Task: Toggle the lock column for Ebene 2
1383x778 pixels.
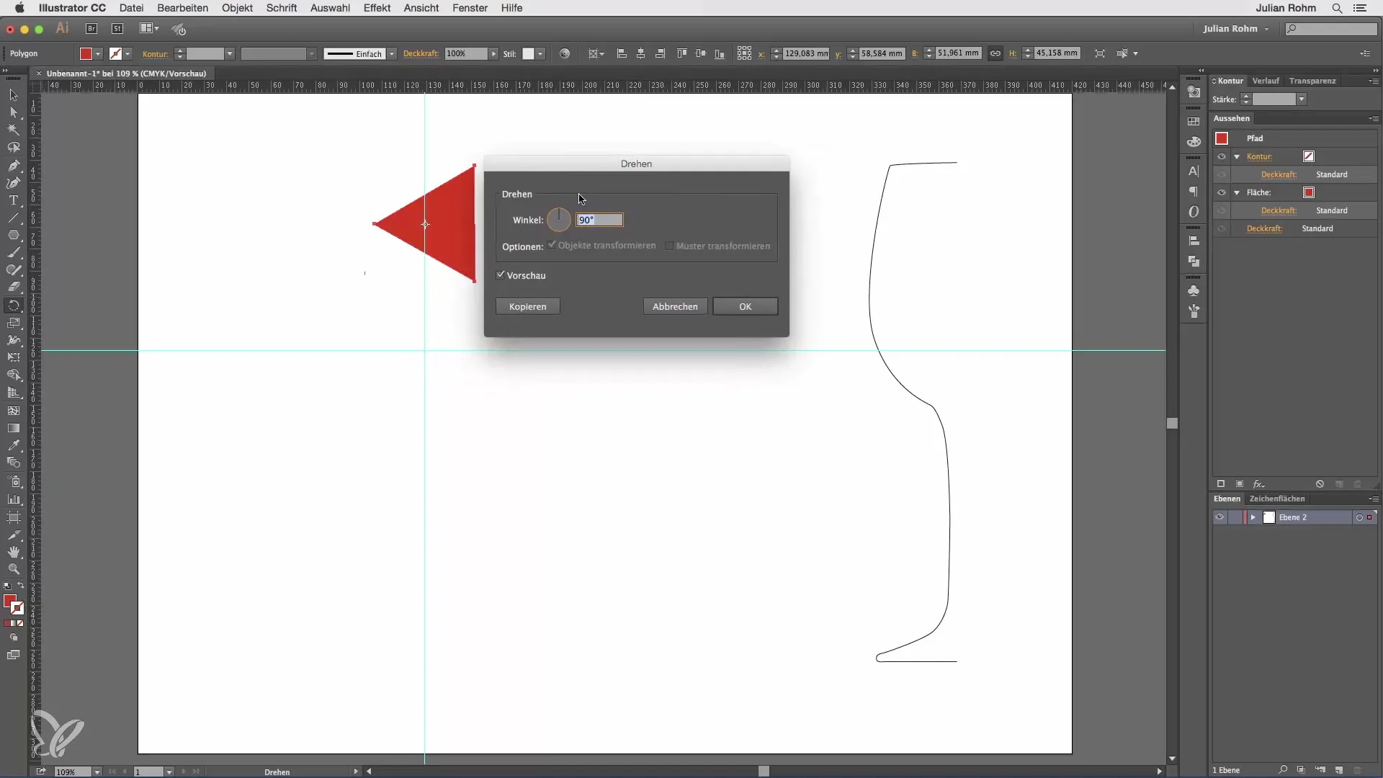Action: coord(1235,517)
